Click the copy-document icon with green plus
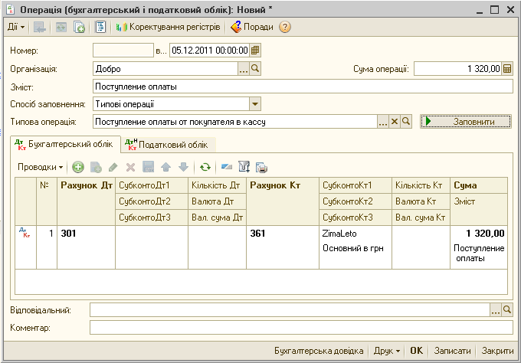521x363 pixels. 79,27
